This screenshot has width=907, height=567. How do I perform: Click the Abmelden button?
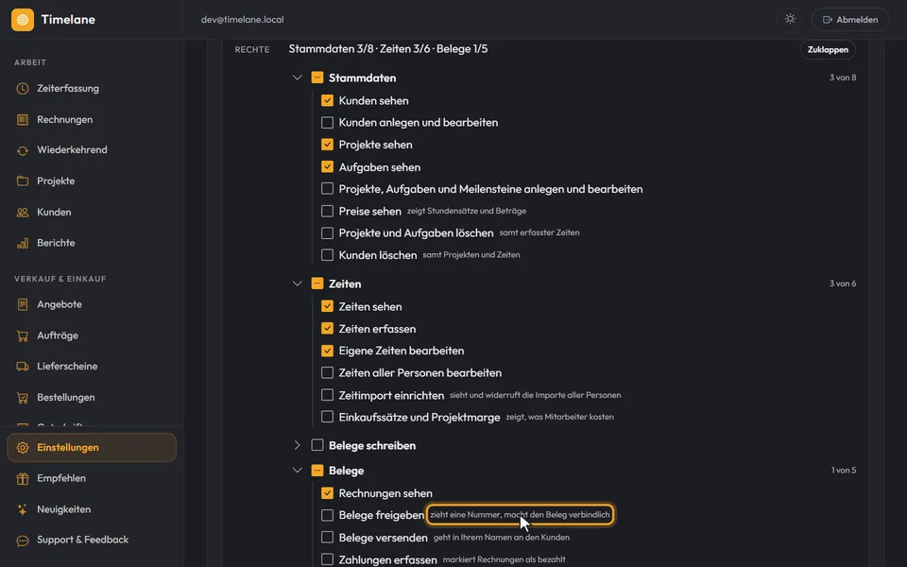(x=850, y=20)
